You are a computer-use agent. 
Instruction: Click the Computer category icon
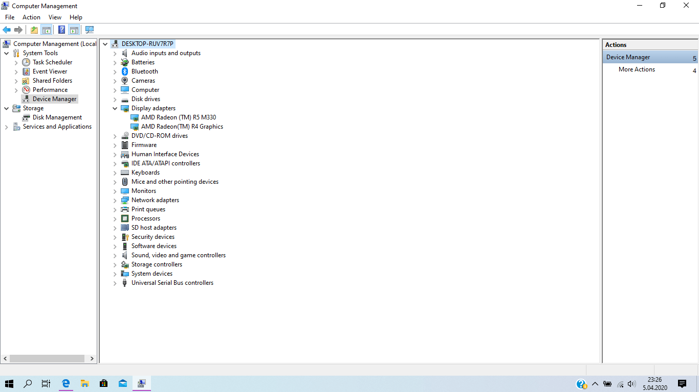point(125,90)
